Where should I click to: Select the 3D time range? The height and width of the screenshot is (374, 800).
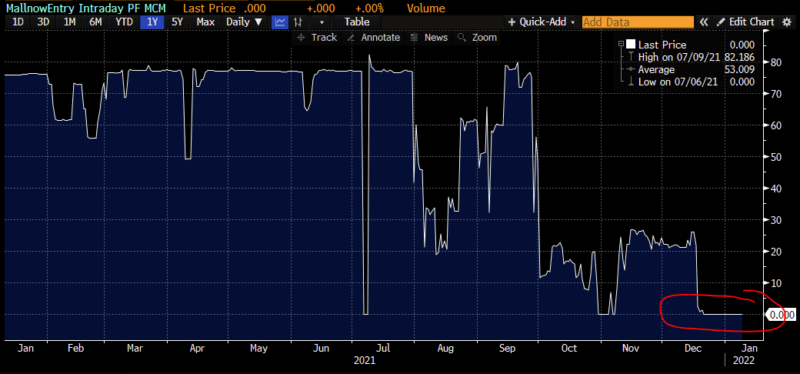click(43, 22)
